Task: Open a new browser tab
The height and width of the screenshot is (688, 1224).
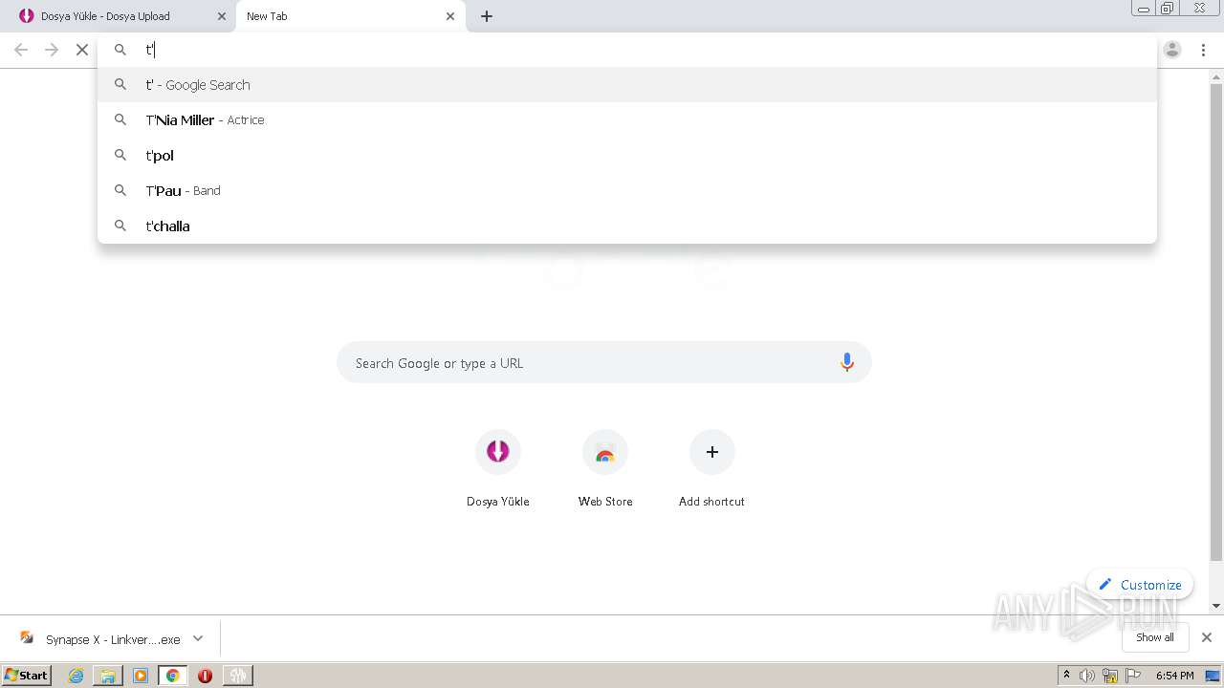Action: click(487, 16)
